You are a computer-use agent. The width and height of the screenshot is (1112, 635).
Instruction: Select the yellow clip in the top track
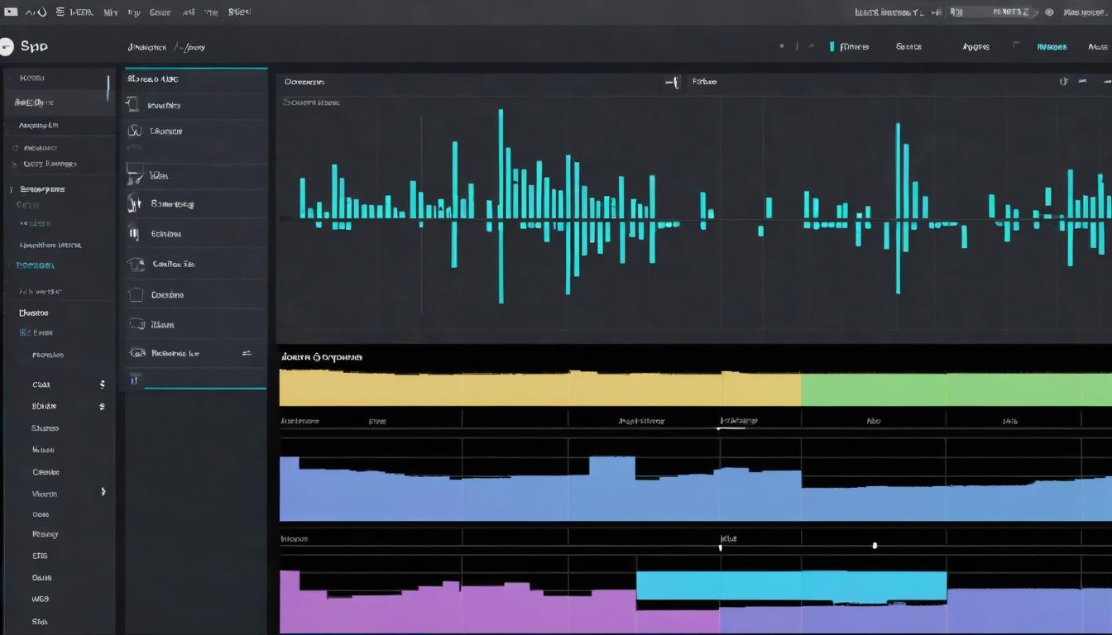coord(540,388)
